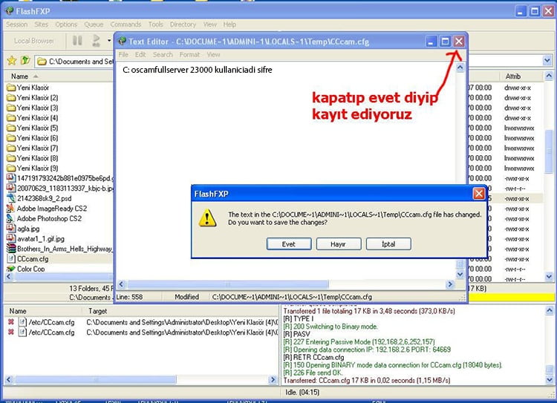Click the Attrib column header
The width and height of the screenshot is (557, 403).
[513, 76]
